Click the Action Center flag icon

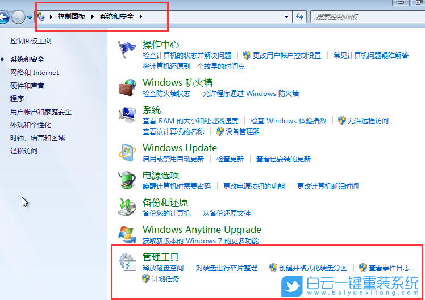click(127, 50)
